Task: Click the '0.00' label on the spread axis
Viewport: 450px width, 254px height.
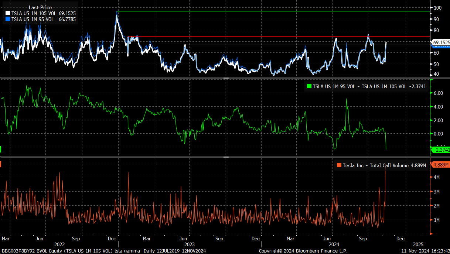Action: click(x=438, y=134)
